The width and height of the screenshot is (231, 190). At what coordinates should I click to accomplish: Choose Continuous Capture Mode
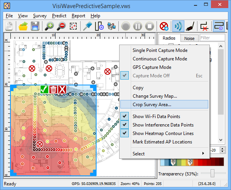tap(164, 59)
